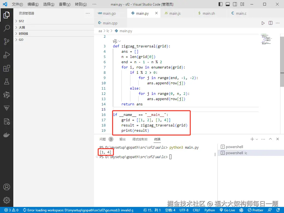Open the Accounts menu icon
The image size is (284, 213).
tap(7, 187)
